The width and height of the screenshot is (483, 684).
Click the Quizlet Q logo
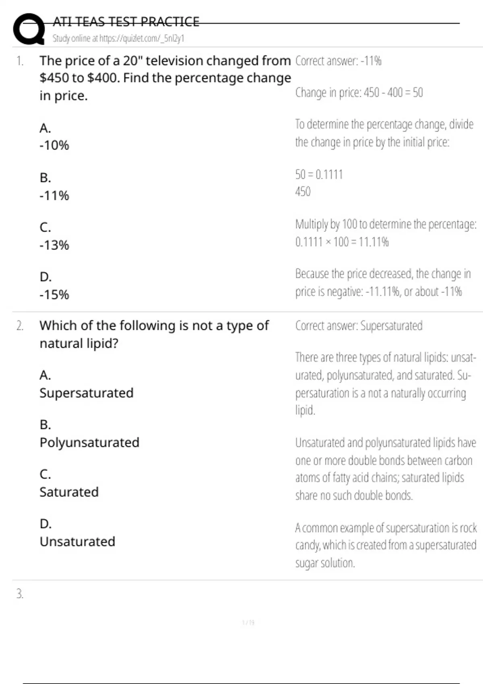coord(28,29)
